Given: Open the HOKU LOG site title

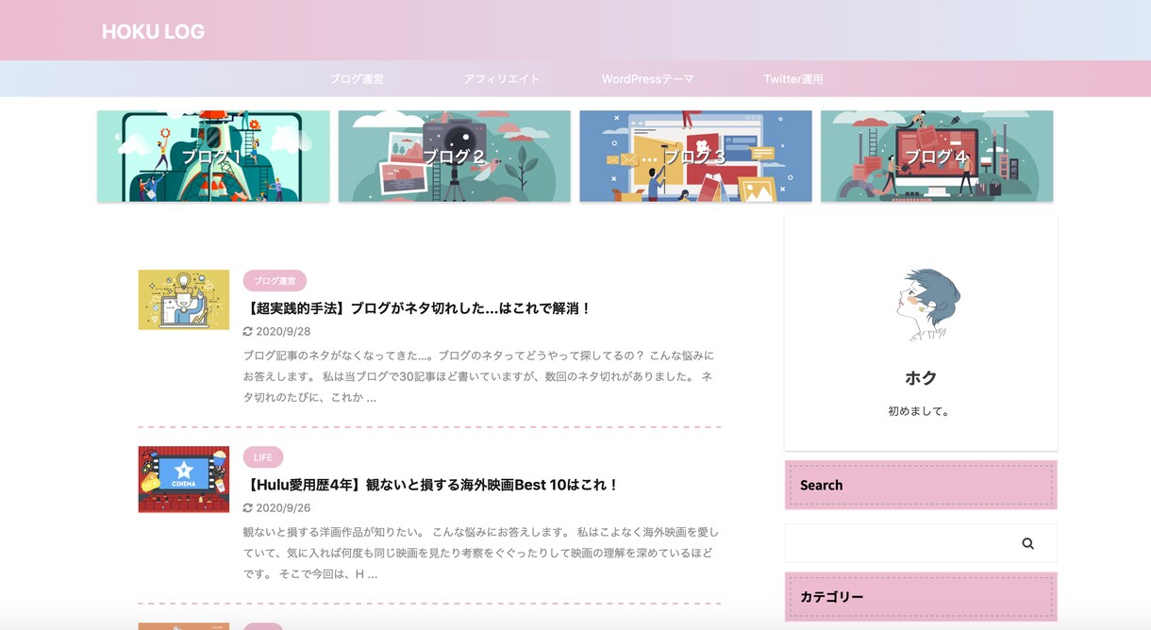Looking at the screenshot, I should [153, 31].
